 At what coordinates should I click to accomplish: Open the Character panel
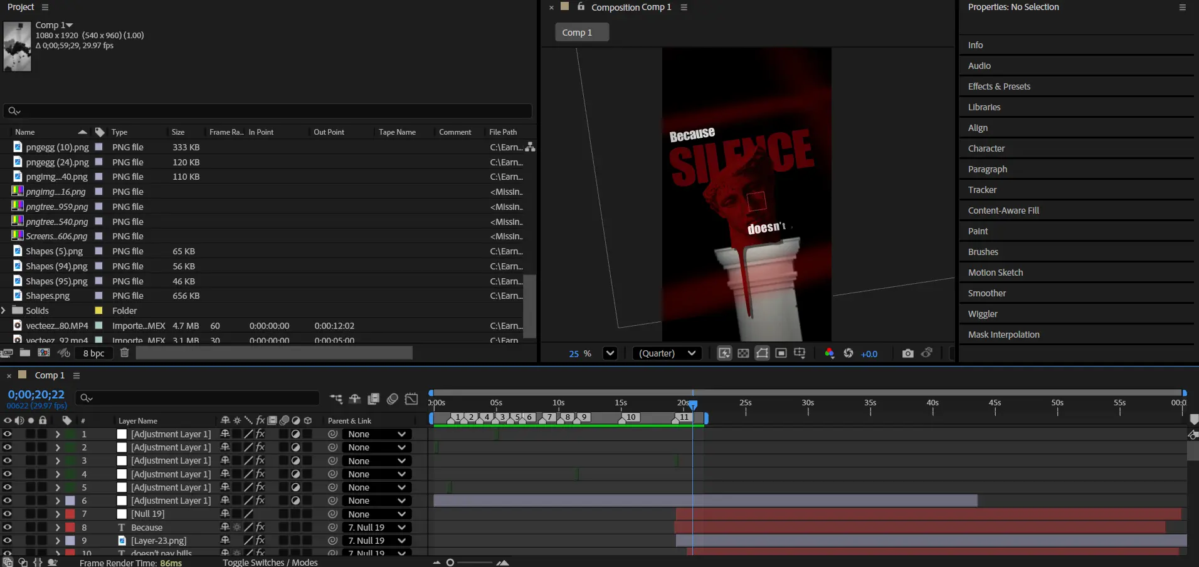coord(986,148)
